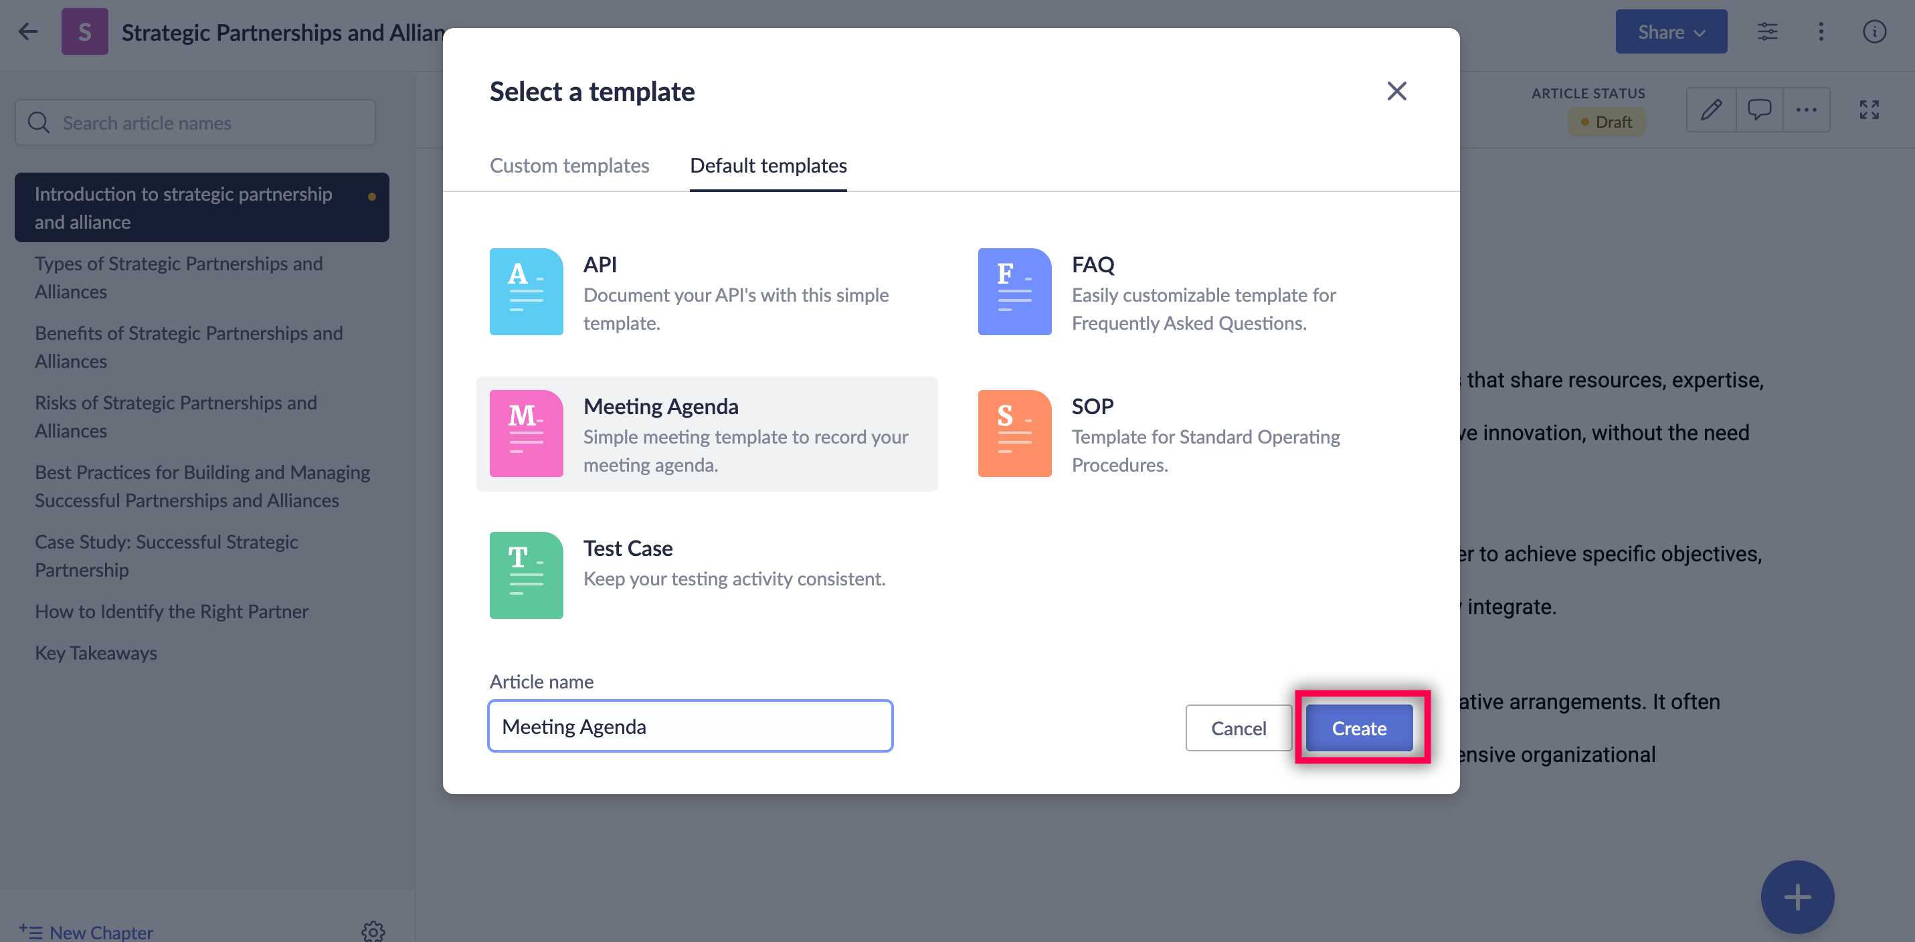Open the info circle icon
Viewport: 1915px width, 942px height.
point(1874,32)
